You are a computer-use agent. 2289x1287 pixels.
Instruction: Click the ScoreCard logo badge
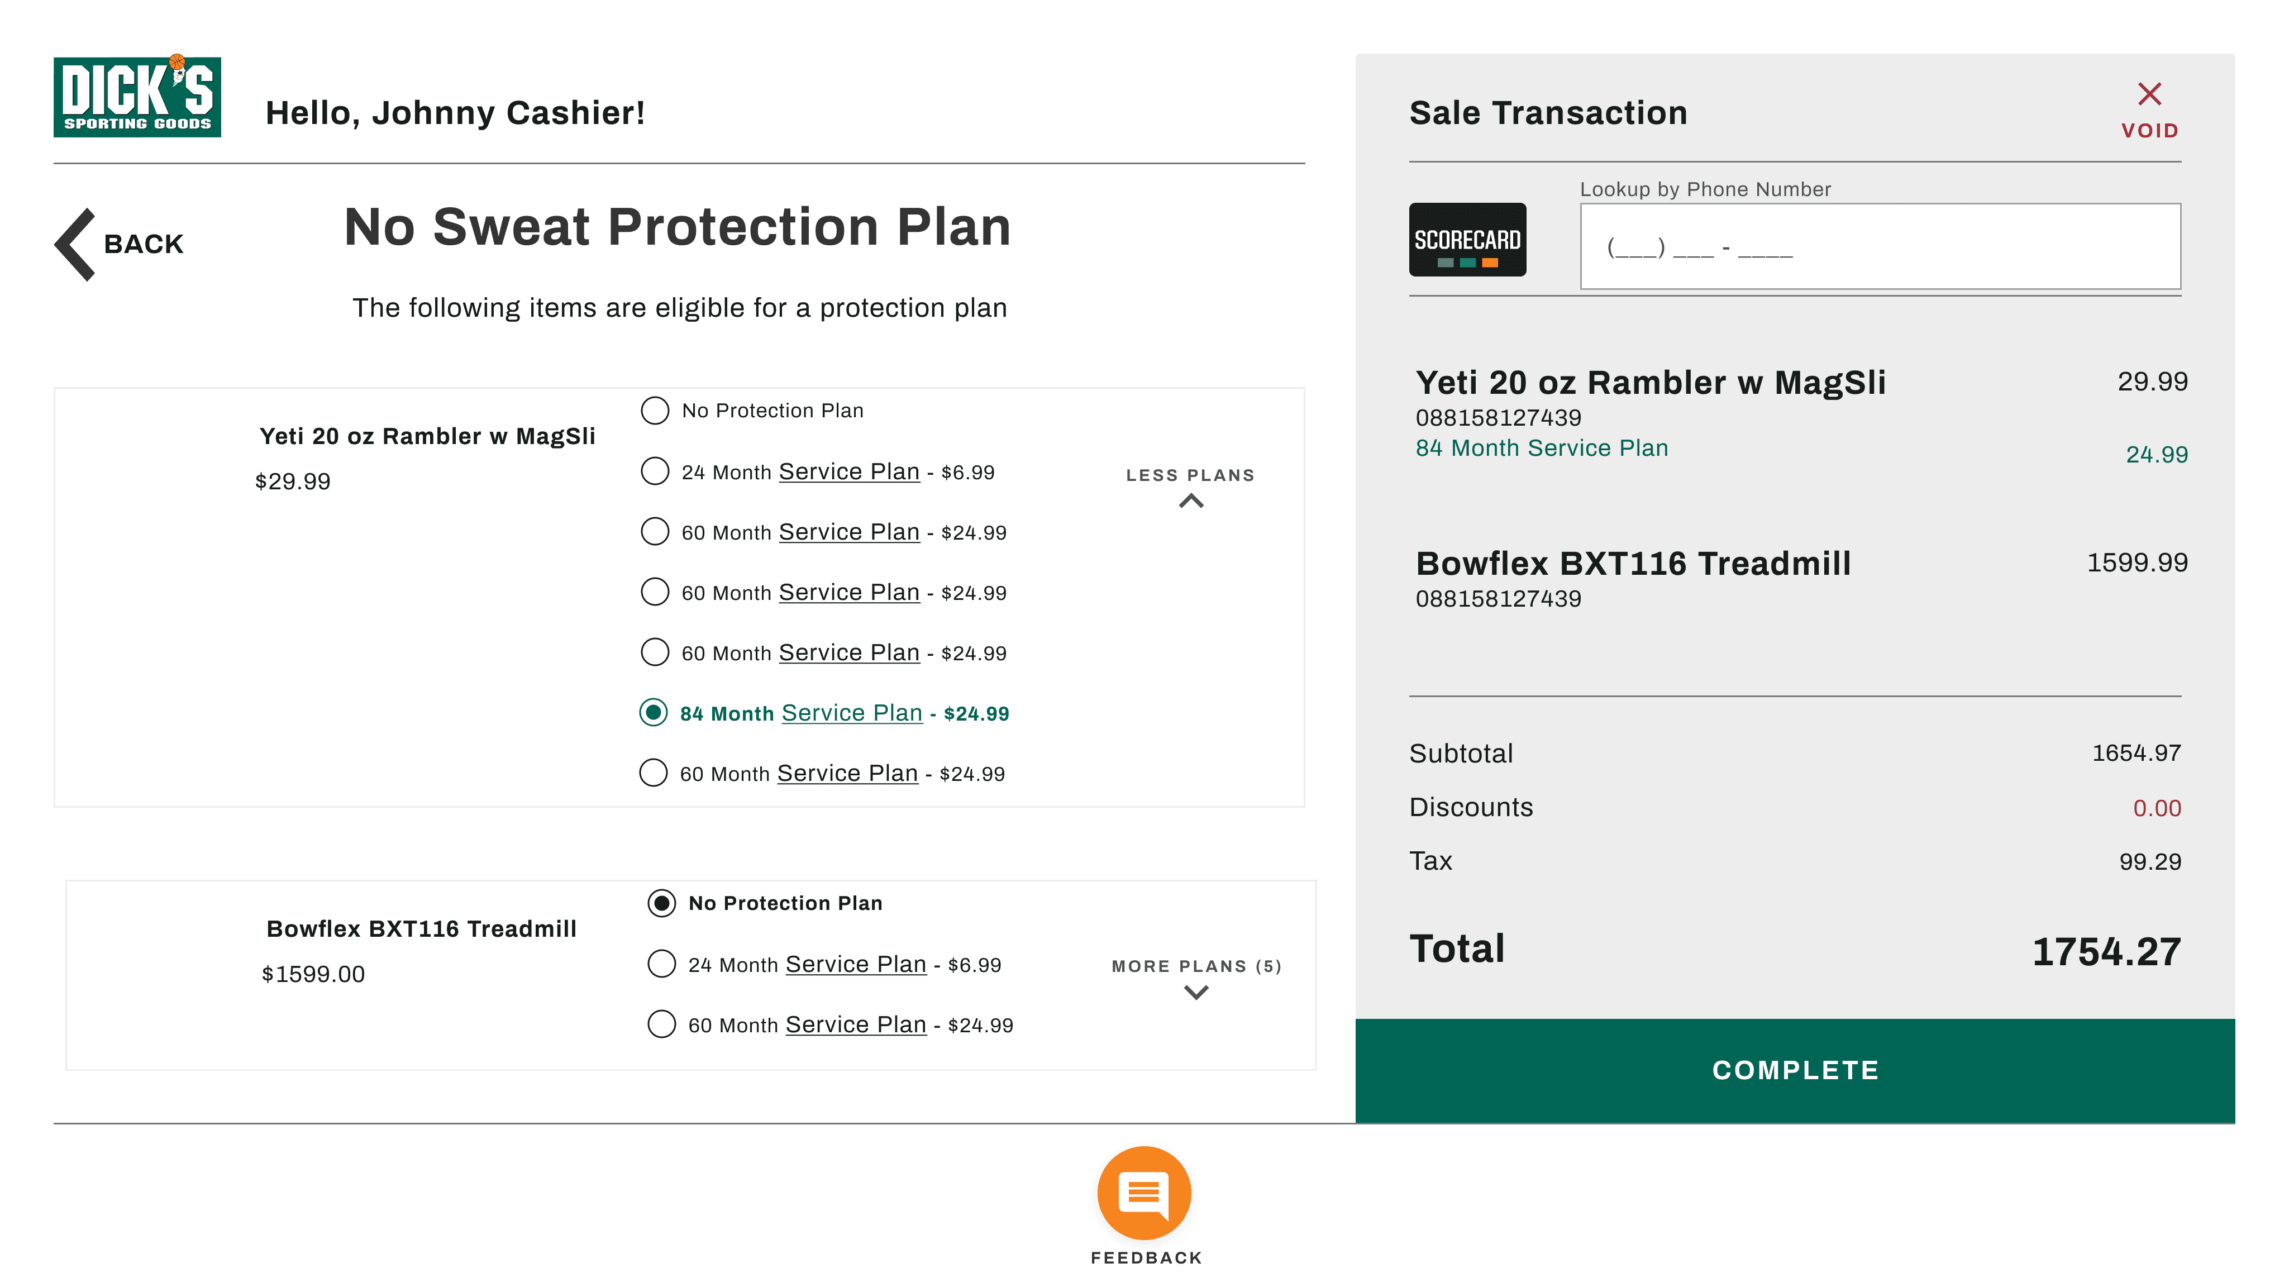(x=1467, y=240)
